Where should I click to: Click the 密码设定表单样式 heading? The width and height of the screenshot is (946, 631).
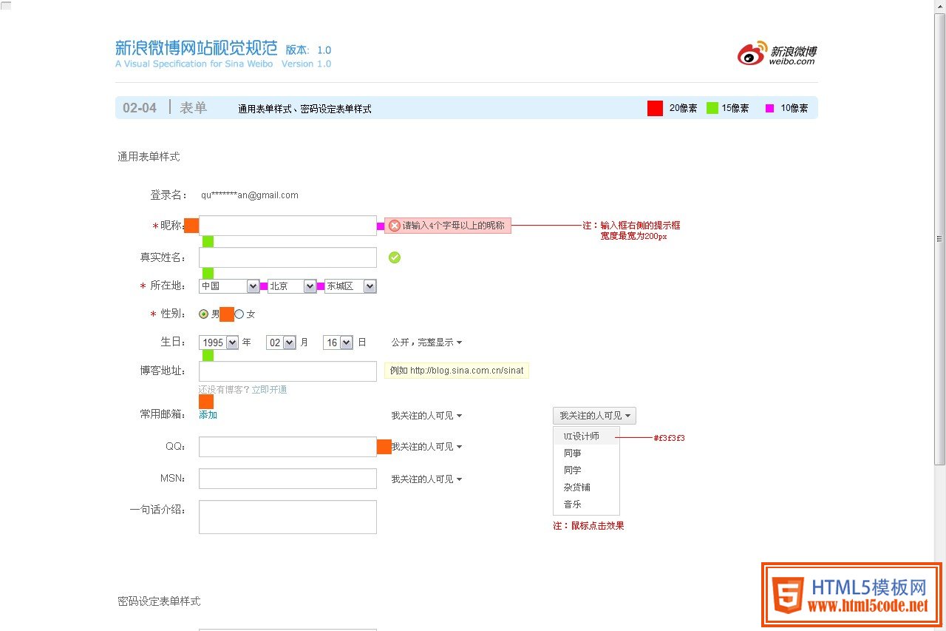click(x=159, y=601)
